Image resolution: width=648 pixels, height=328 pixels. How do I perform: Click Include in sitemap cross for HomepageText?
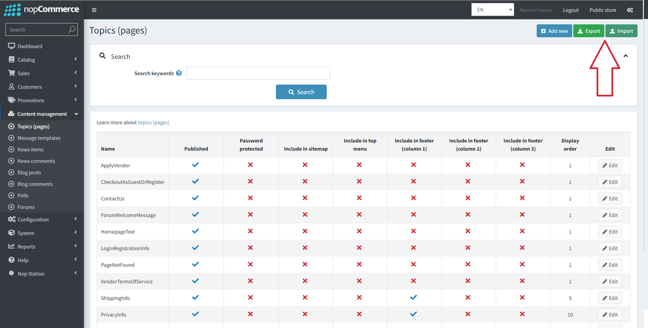(x=305, y=231)
